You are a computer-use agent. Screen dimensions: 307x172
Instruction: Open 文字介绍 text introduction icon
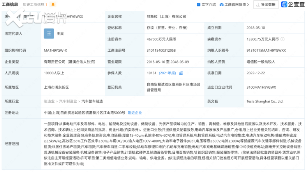(199, 5)
